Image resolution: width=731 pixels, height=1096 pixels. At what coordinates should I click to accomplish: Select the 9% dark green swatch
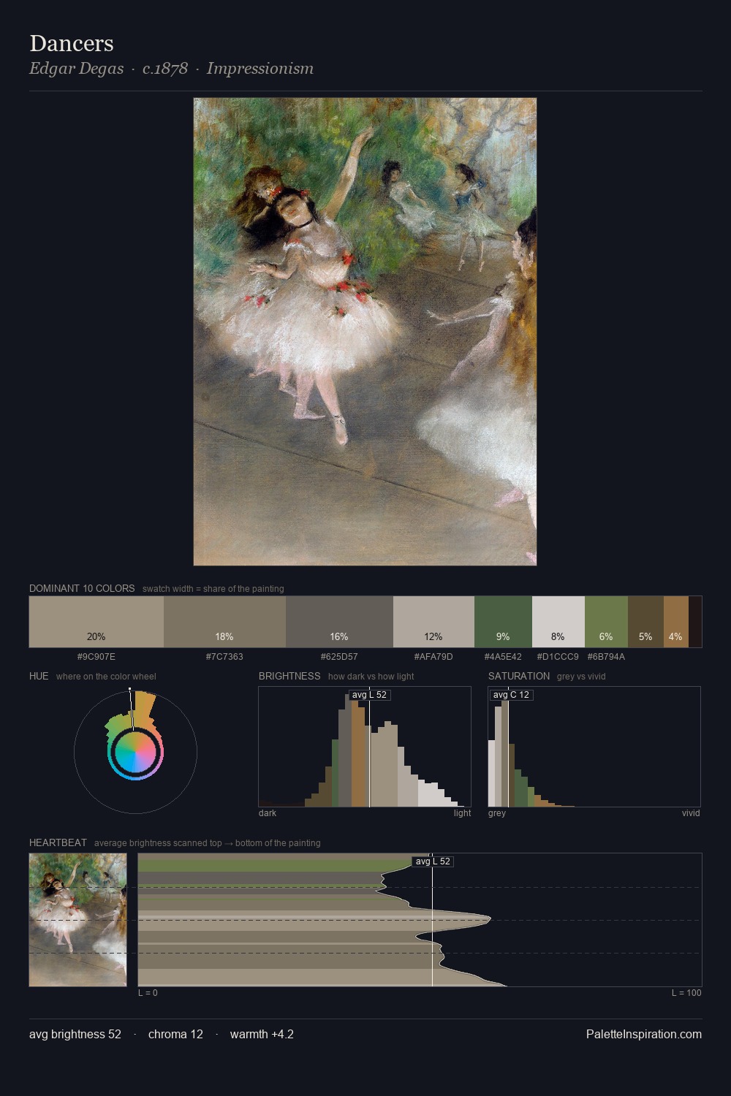(503, 622)
